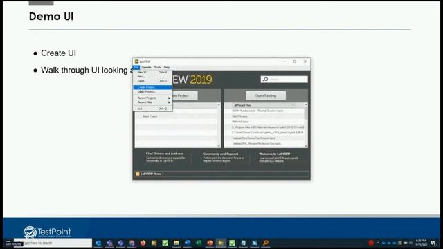Click the taskbar clock

click(421, 243)
